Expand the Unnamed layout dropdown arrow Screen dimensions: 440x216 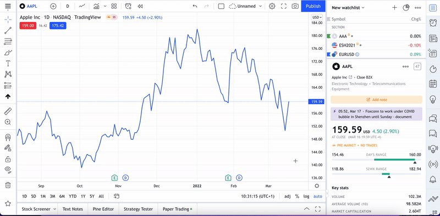[x=260, y=6]
